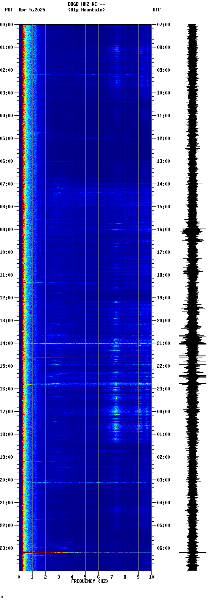Click the 10:00 UTC time label
The height and width of the screenshot is (601, 209).
click(x=164, y=93)
